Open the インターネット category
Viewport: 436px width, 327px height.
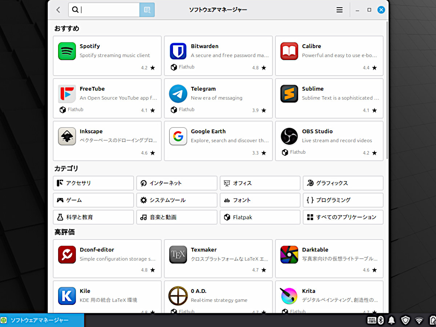coord(177,183)
